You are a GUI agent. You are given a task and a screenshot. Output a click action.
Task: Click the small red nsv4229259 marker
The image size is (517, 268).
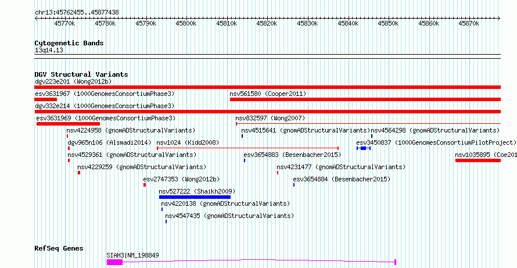coord(79,173)
